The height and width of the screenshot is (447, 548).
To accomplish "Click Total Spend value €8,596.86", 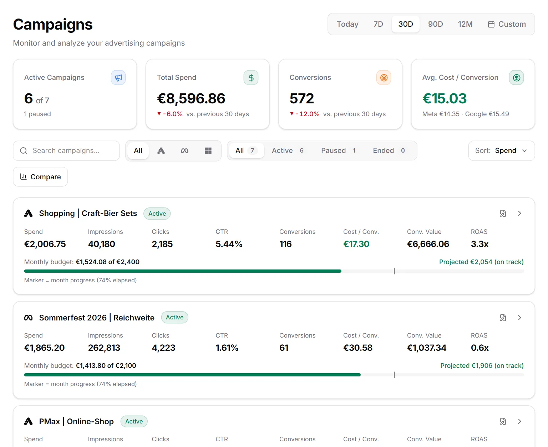I will (191, 98).
